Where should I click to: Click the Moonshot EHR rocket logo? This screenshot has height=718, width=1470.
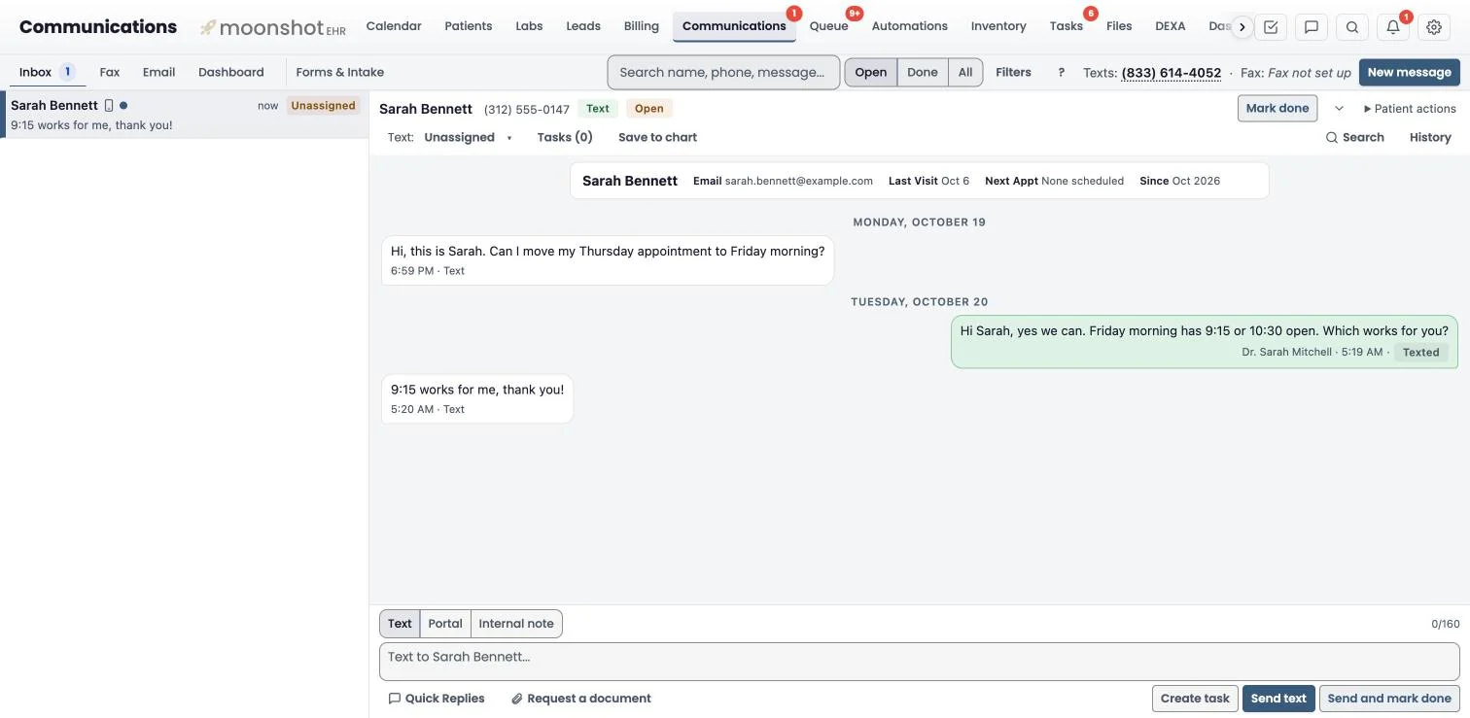[272, 27]
